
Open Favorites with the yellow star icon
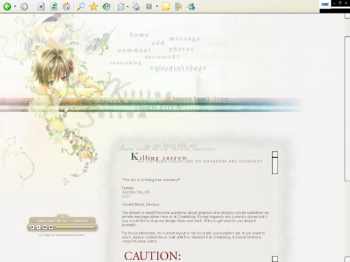pos(94,7)
